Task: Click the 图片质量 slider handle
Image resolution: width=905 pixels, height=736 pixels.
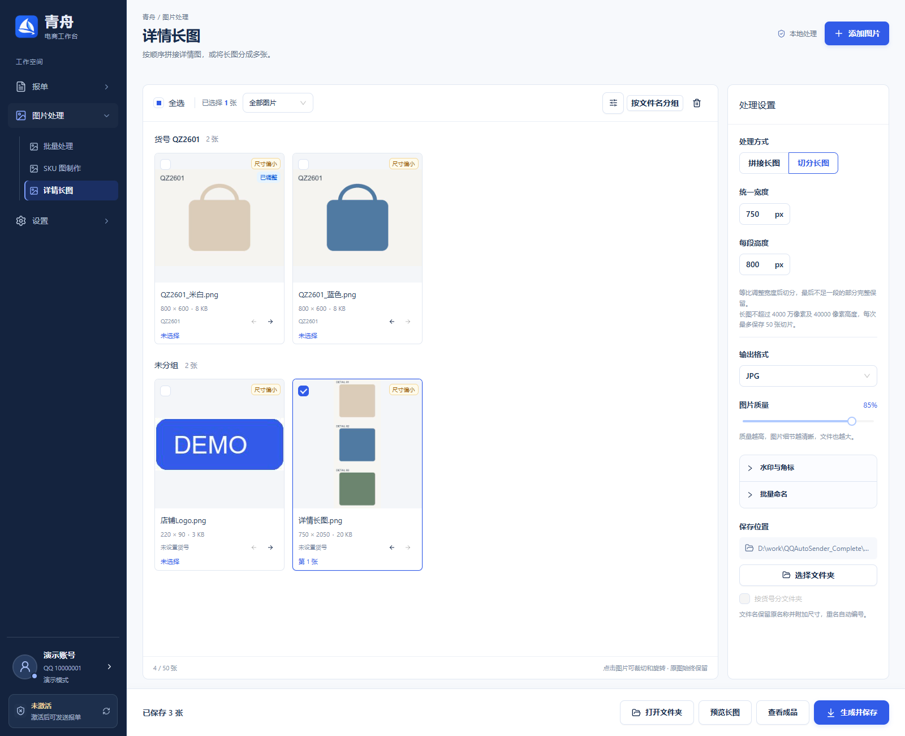Action: coord(852,421)
